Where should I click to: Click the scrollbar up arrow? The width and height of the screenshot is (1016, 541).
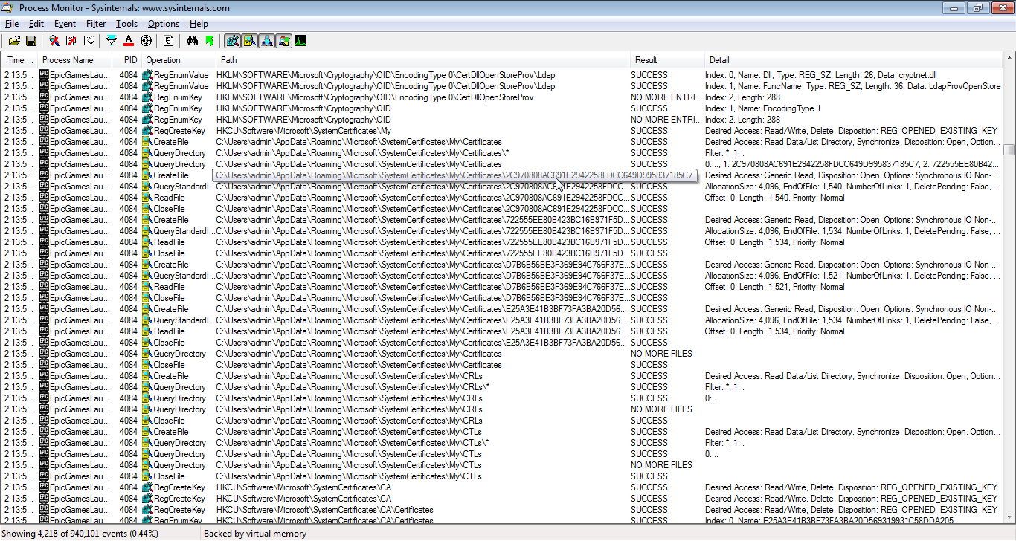point(1009,59)
